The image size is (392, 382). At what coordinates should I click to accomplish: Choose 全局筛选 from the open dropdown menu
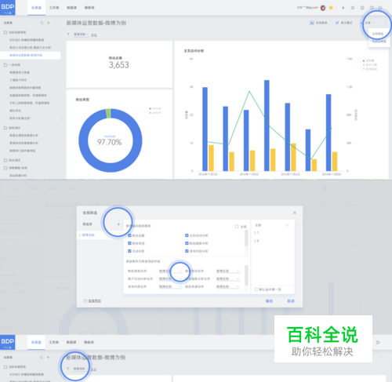[379, 34]
